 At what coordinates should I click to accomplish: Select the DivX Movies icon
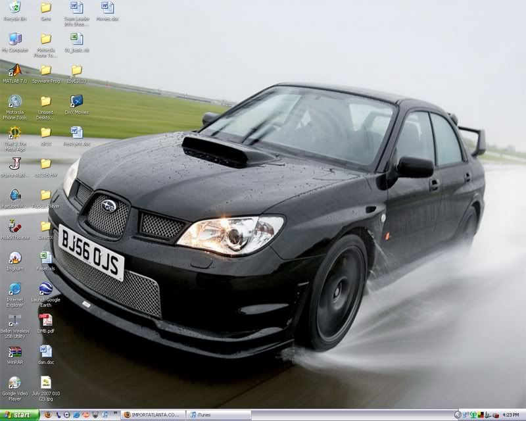click(x=76, y=101)
